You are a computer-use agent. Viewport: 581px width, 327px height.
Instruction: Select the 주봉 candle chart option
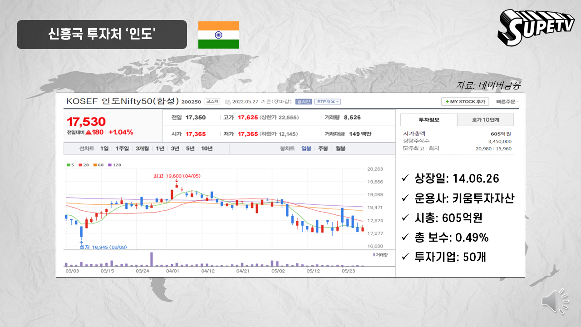[x=323, y=149]
